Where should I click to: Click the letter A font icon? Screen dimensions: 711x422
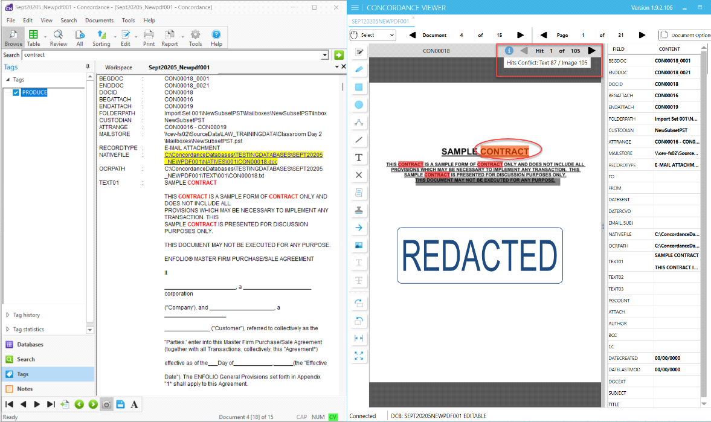click(134, 404)
